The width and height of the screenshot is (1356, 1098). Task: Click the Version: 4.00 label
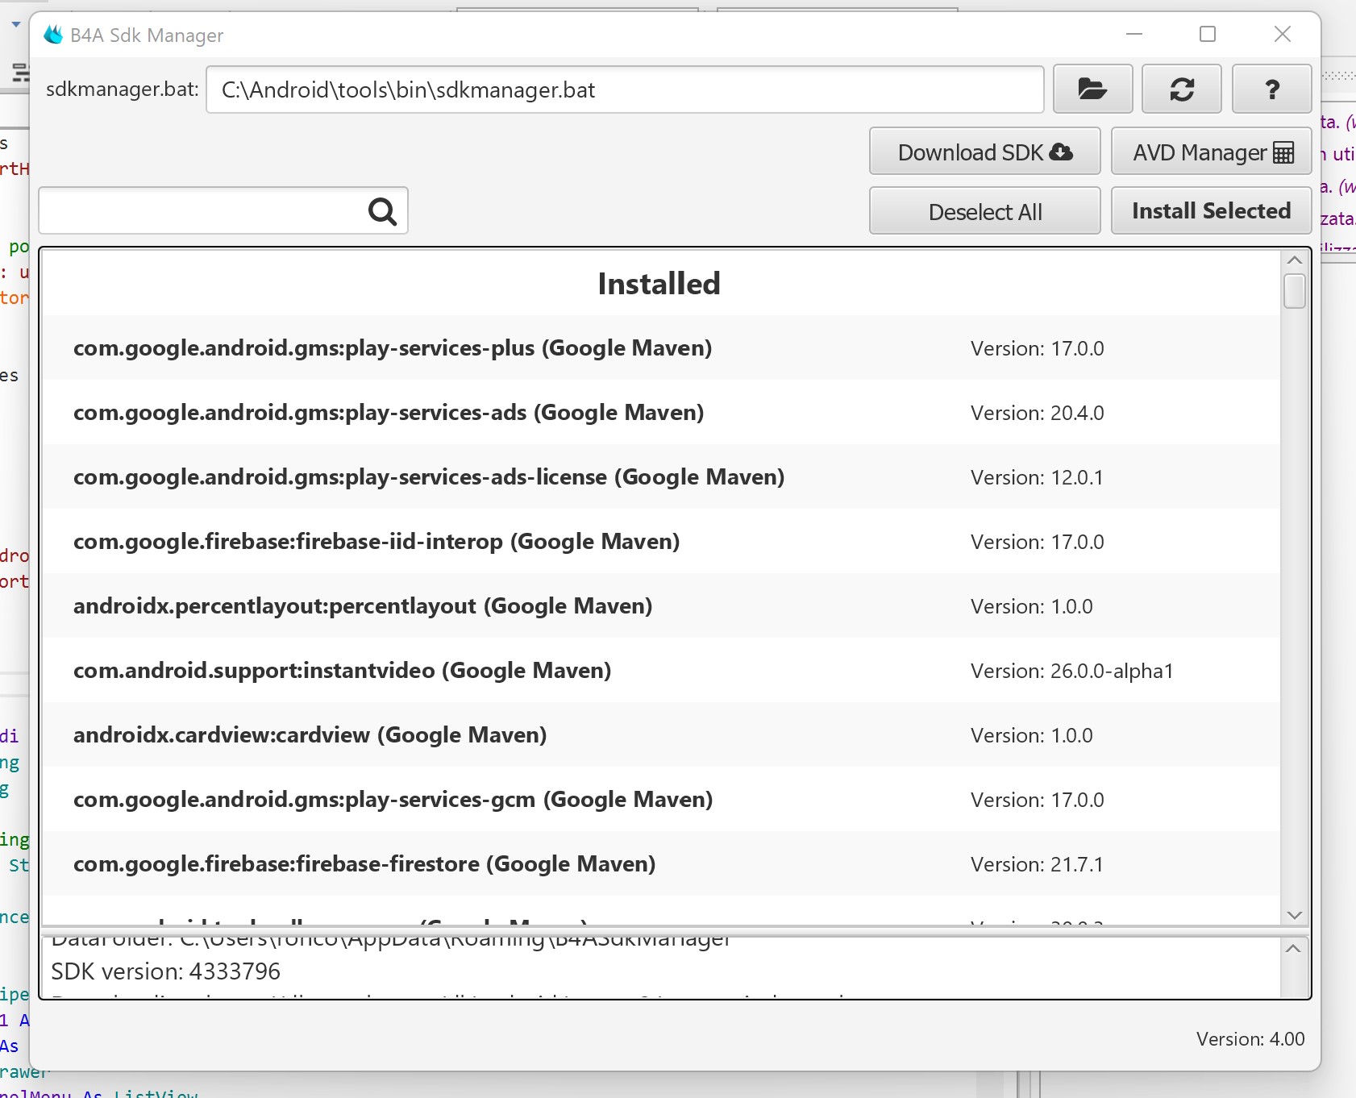click(1250, 1039)
